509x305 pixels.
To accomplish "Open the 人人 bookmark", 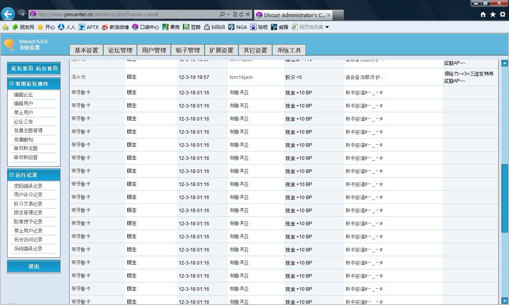I will 67,27.
